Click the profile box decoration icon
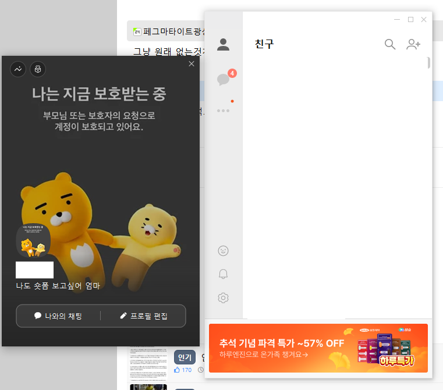Screen dimensions: 443x390 (x=38, y=69)
